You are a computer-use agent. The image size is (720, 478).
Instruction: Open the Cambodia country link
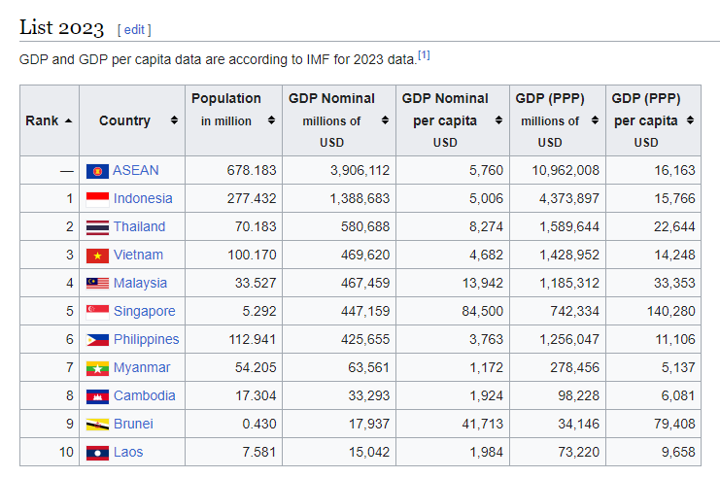(144, 395)
